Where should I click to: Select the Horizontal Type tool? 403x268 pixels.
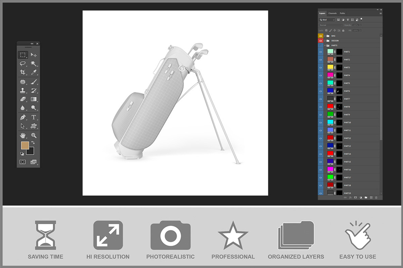(34, 117)
